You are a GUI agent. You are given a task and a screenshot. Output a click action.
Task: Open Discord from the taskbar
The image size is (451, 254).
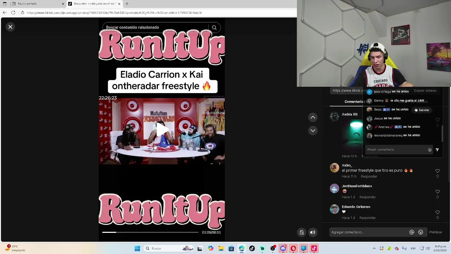pos(283,248)
